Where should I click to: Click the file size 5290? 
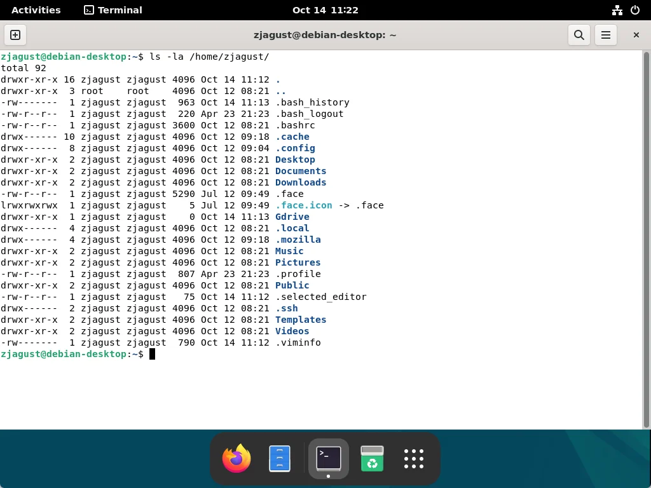click(184, 194)
